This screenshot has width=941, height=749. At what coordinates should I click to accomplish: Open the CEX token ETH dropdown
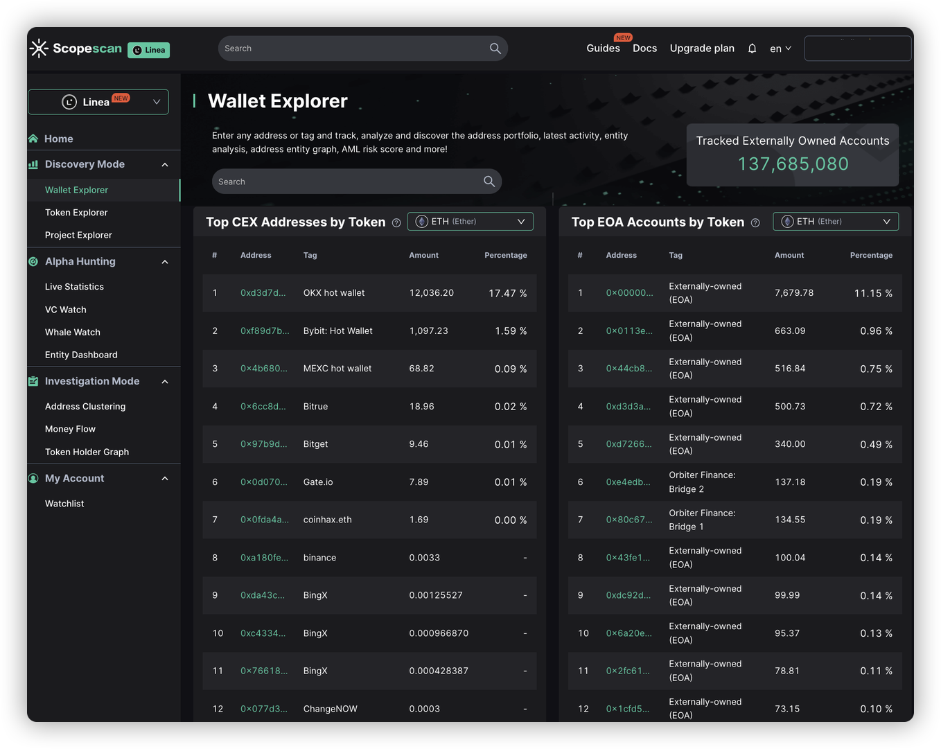pos(470,222)
